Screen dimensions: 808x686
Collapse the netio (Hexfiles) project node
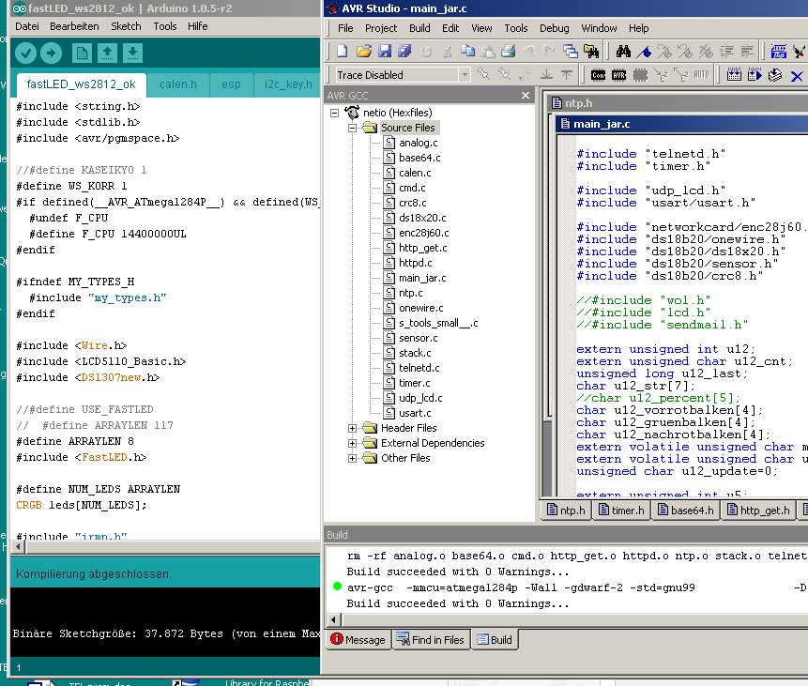(x=334, y=113)
